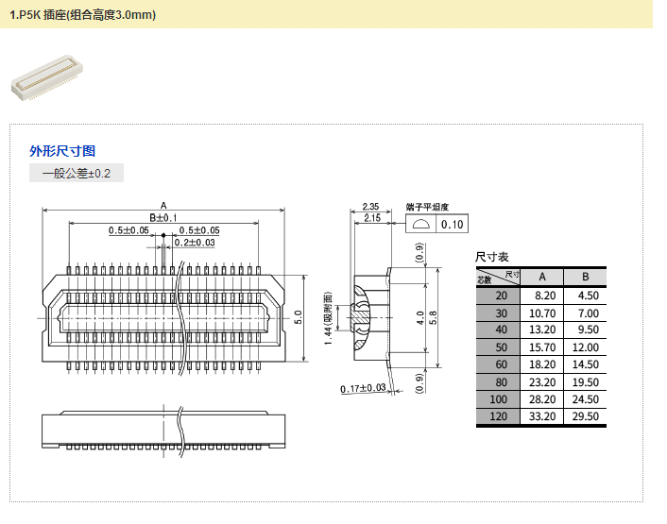Select the P5K 插座 section header

[x=83, y=15]
